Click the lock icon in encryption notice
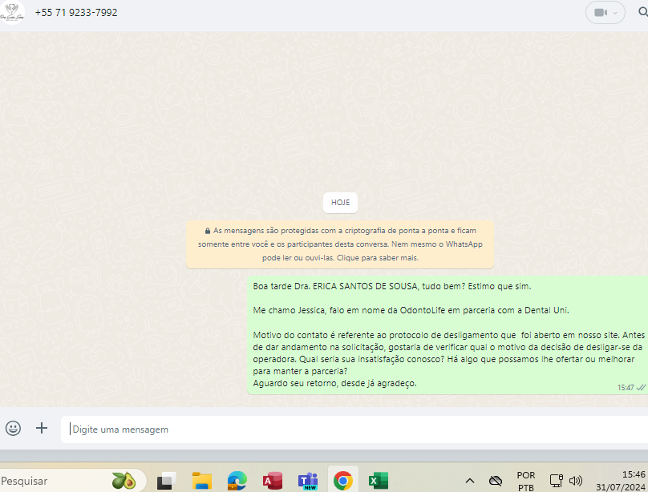The width and height of the screenshot is (648, 492). pos(208,231)
